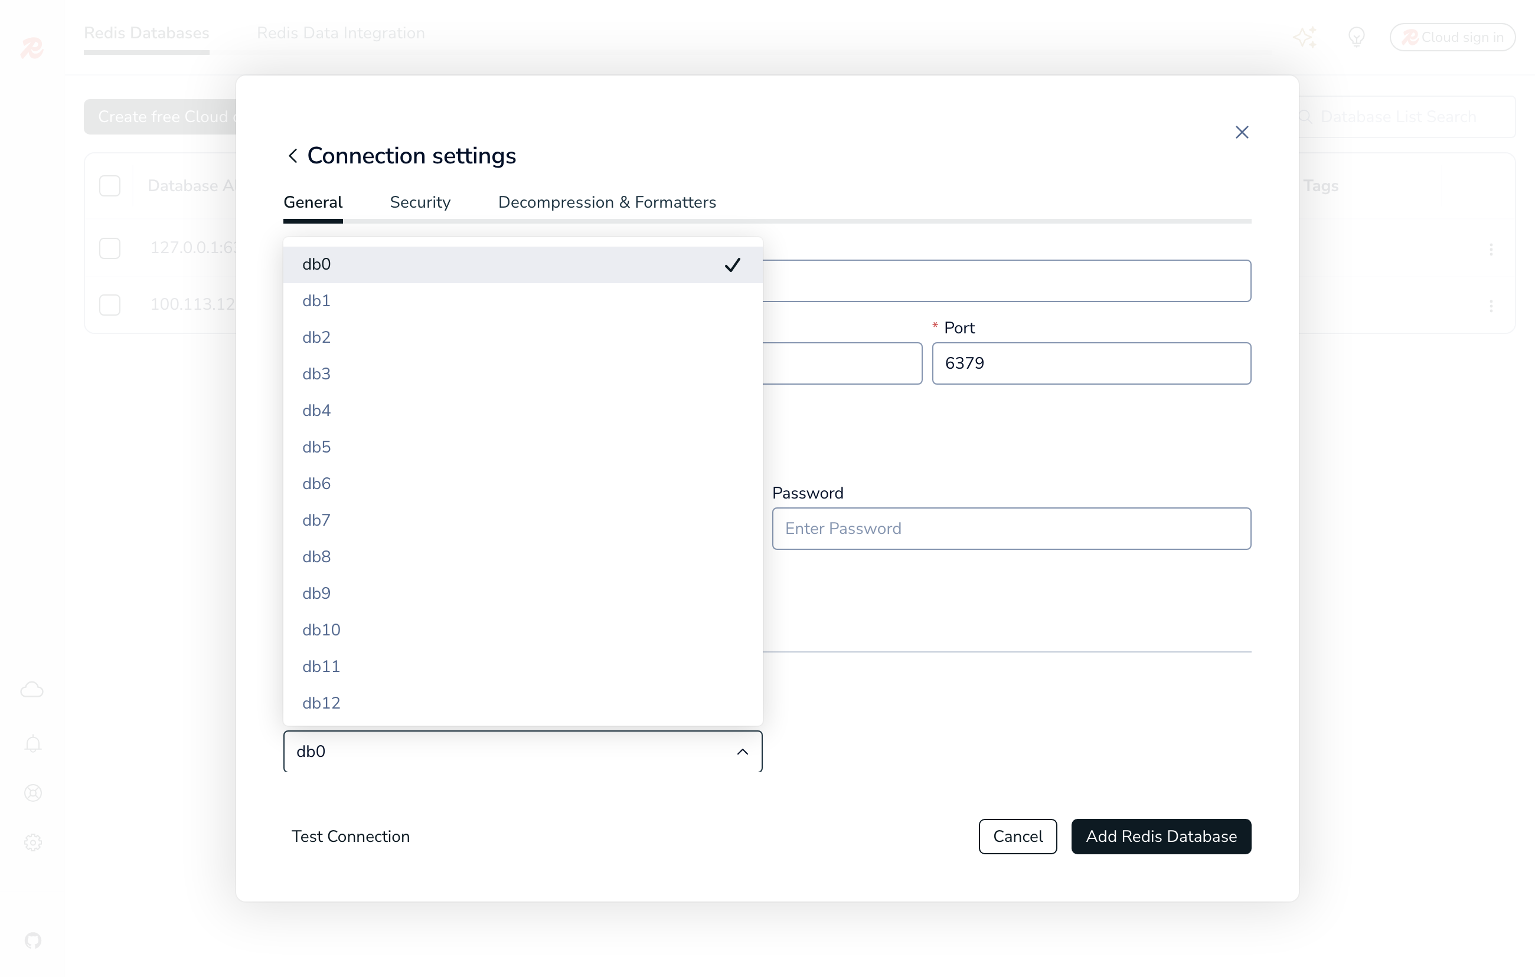The width and height of the screenshot is (1535, 977).
Task: Open the three-dot menu for the 127.0.0.1 row
Action: pyautogui.click(x=1491, y=249)
